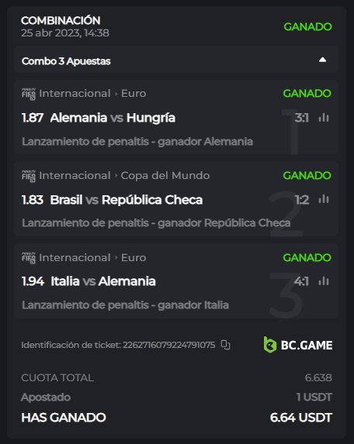Select the Copa del Mundo league breadcrumb
354x444 pixels.
click(x=165, y=176)
